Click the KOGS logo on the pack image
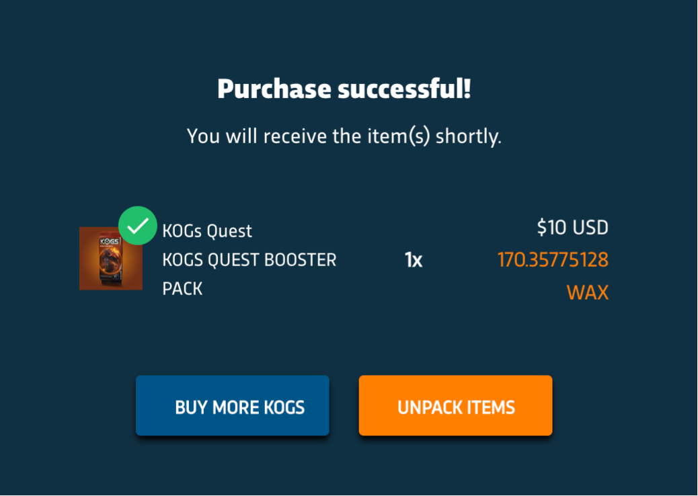The width and height of the screenshot is (698, 496). (109, 241)
